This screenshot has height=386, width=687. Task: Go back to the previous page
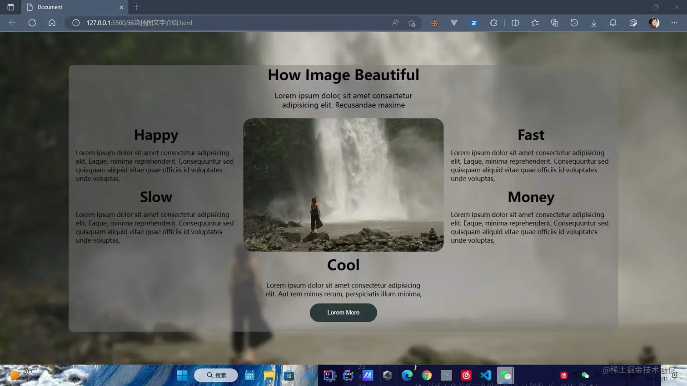(x=13, y=23)
